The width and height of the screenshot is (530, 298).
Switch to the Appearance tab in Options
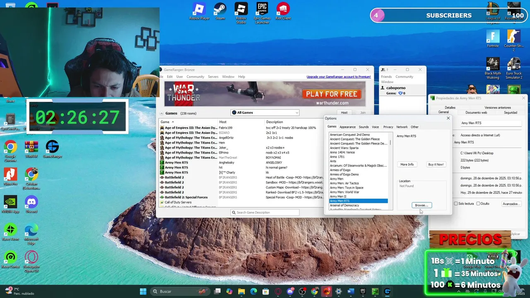[347, 127]
